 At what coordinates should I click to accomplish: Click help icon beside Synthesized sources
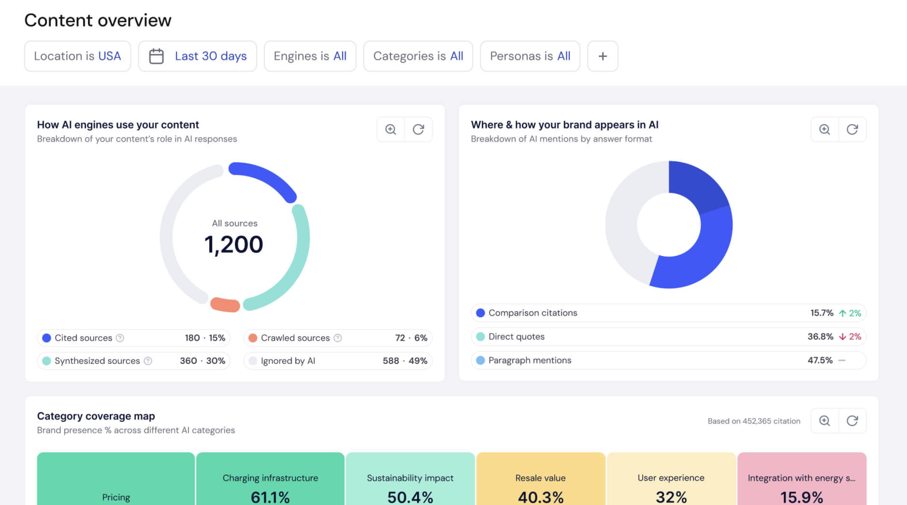click(148, 361)
